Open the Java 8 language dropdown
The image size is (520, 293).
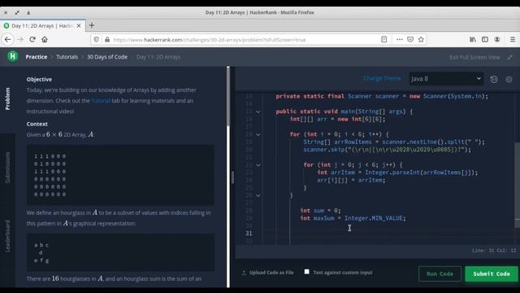(x=446, y=79)
